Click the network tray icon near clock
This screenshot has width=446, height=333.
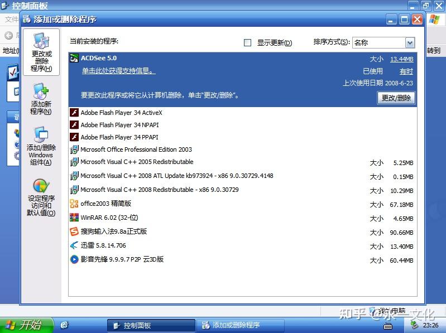[x=415, y=325]
